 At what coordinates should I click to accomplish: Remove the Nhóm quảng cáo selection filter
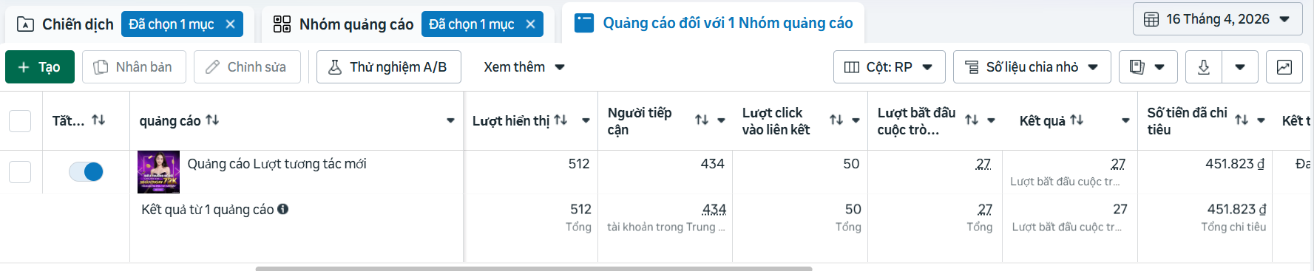tap(530, 24)
